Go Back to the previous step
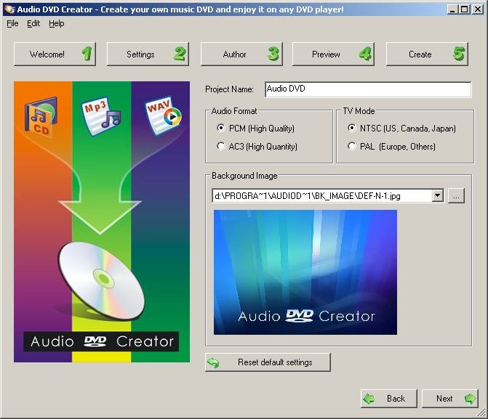This screenshot has height=419, width=488. 388,399
